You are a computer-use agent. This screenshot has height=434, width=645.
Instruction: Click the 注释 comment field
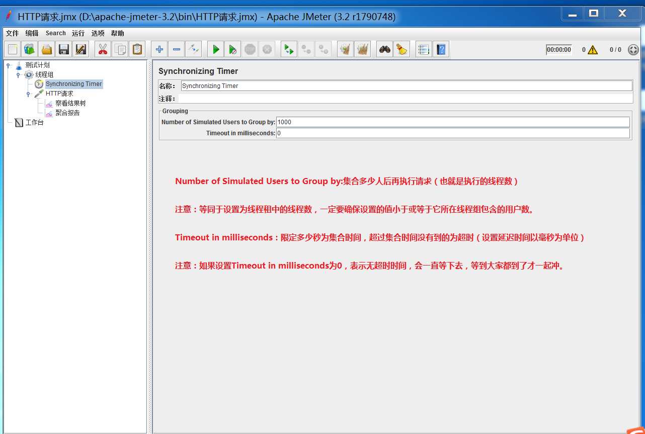point(406,99)
